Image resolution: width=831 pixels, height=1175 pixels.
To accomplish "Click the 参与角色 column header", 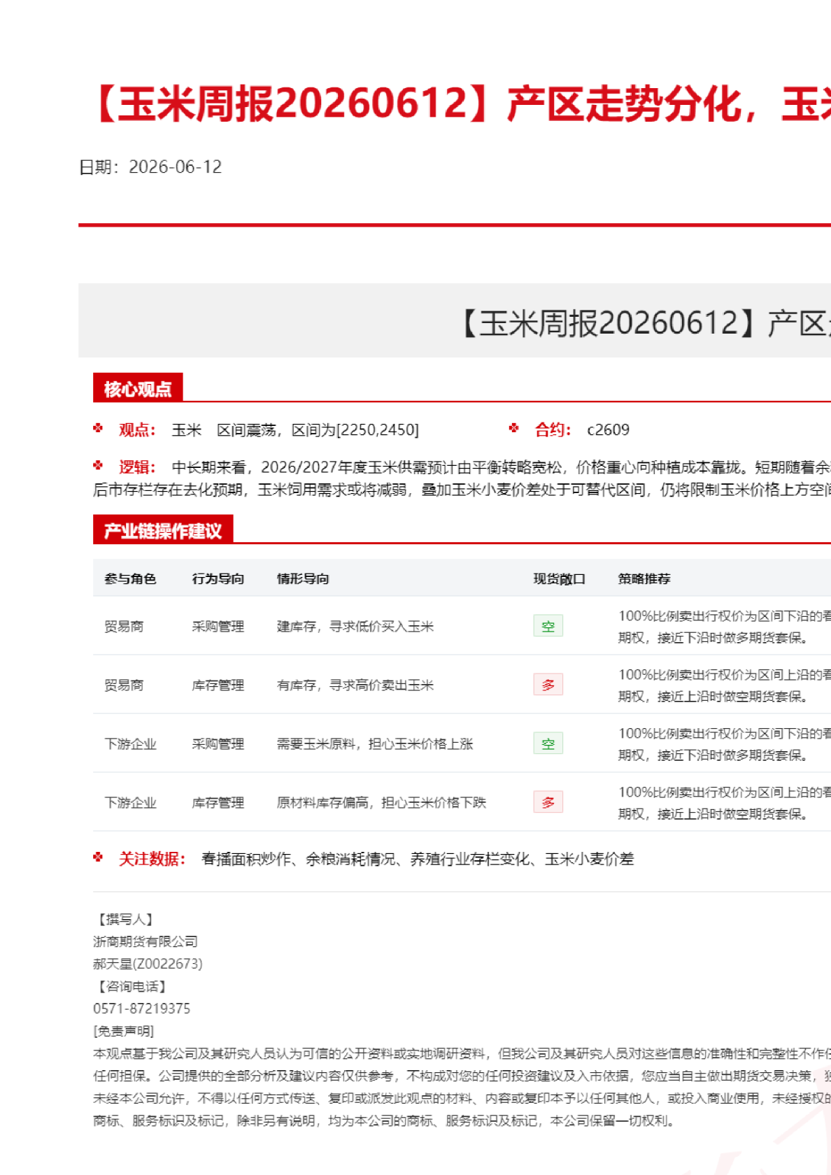I will [x=130, y=579].
